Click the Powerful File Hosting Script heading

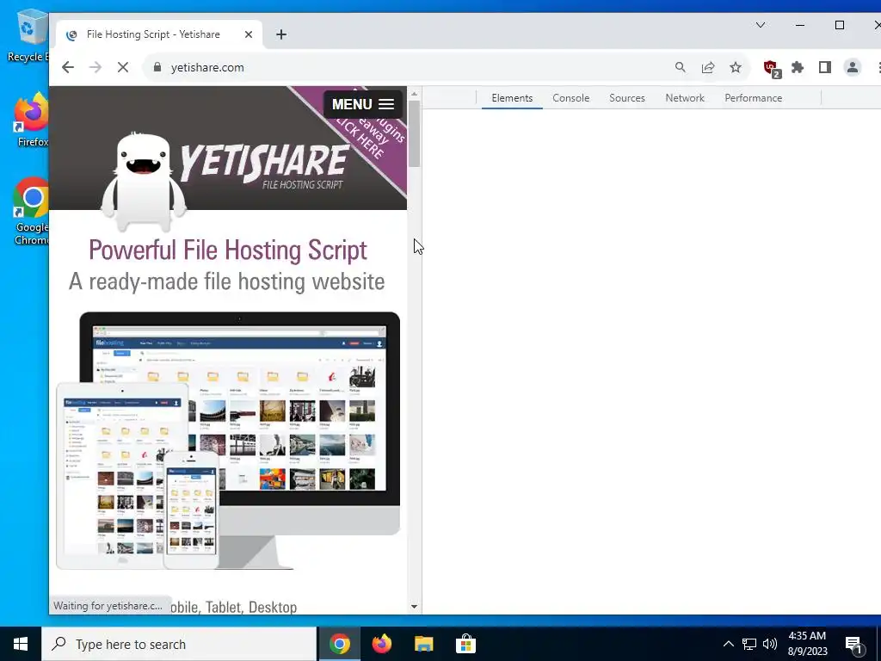point(227,250)
